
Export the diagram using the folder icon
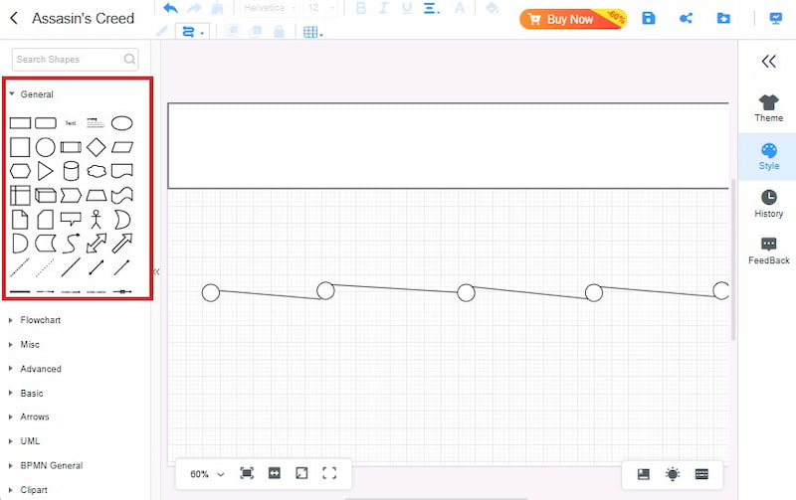tap(723, 18)
